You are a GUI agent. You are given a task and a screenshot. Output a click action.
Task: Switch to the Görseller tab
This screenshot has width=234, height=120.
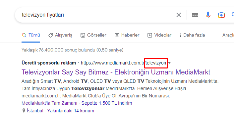pyautogui.click(x=93, y=35)
